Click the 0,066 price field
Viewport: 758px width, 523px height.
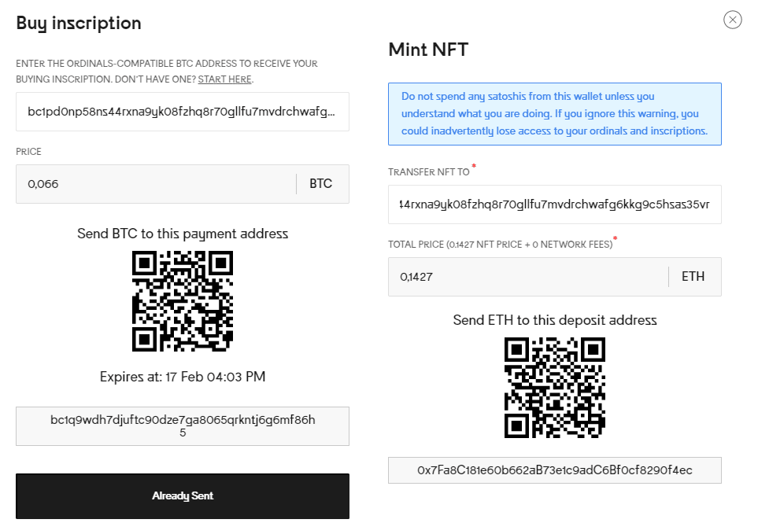tap(156, 184)
